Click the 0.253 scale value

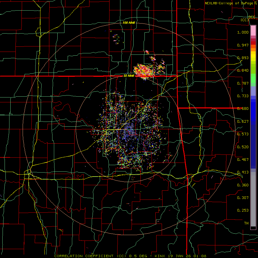click(x=243, y=210)
